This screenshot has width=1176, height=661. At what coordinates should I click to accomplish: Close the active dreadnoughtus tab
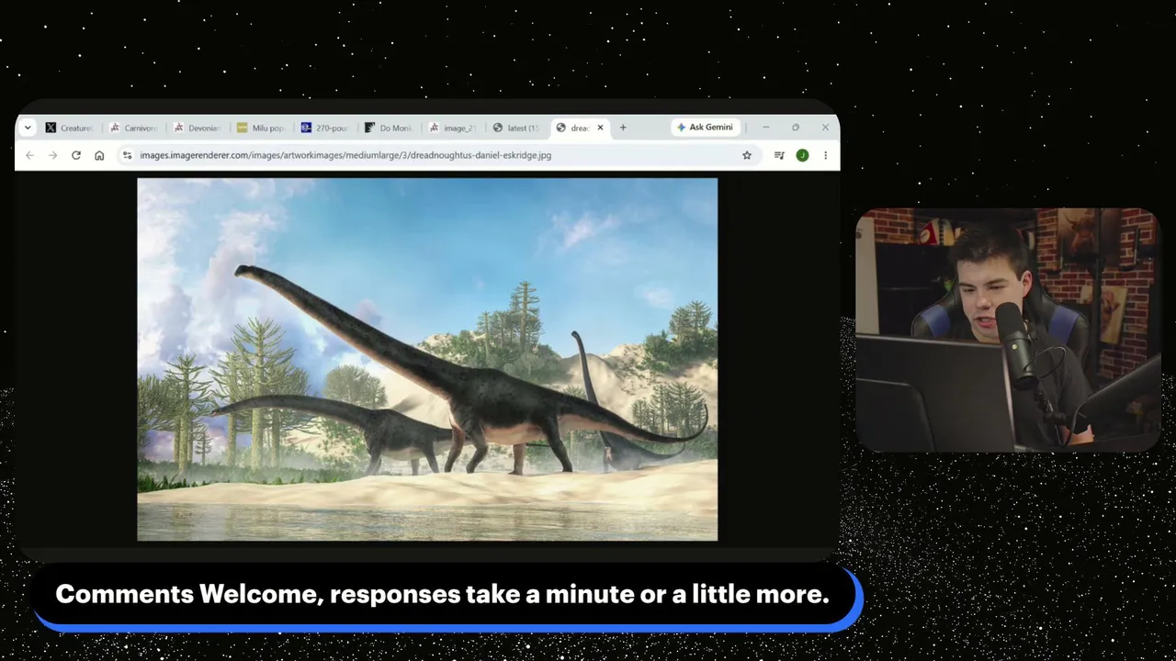tap(600, 128)
